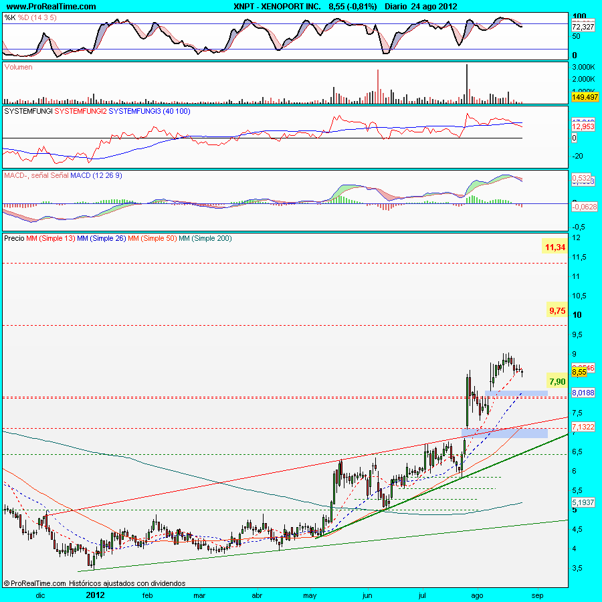Click the Históricos ajustados con dividendos footer note

127,583
